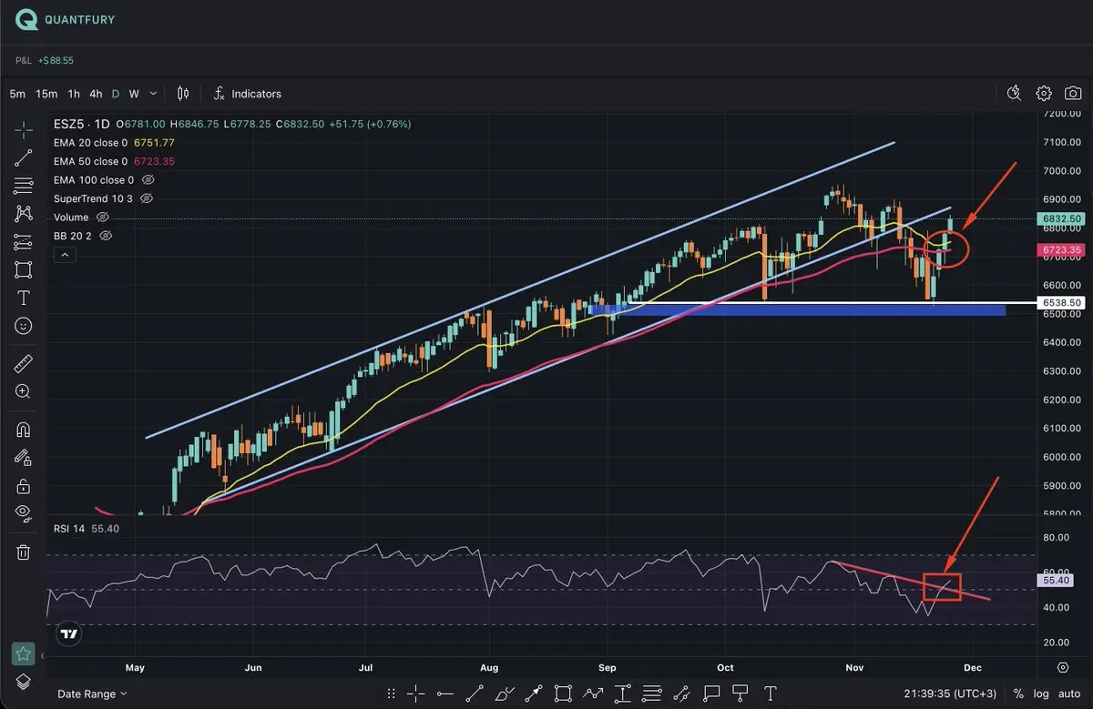The height and width of the screenshot is (709, 1093).
Task: Toggle auto scale mode
Action: coord(1067,694)
